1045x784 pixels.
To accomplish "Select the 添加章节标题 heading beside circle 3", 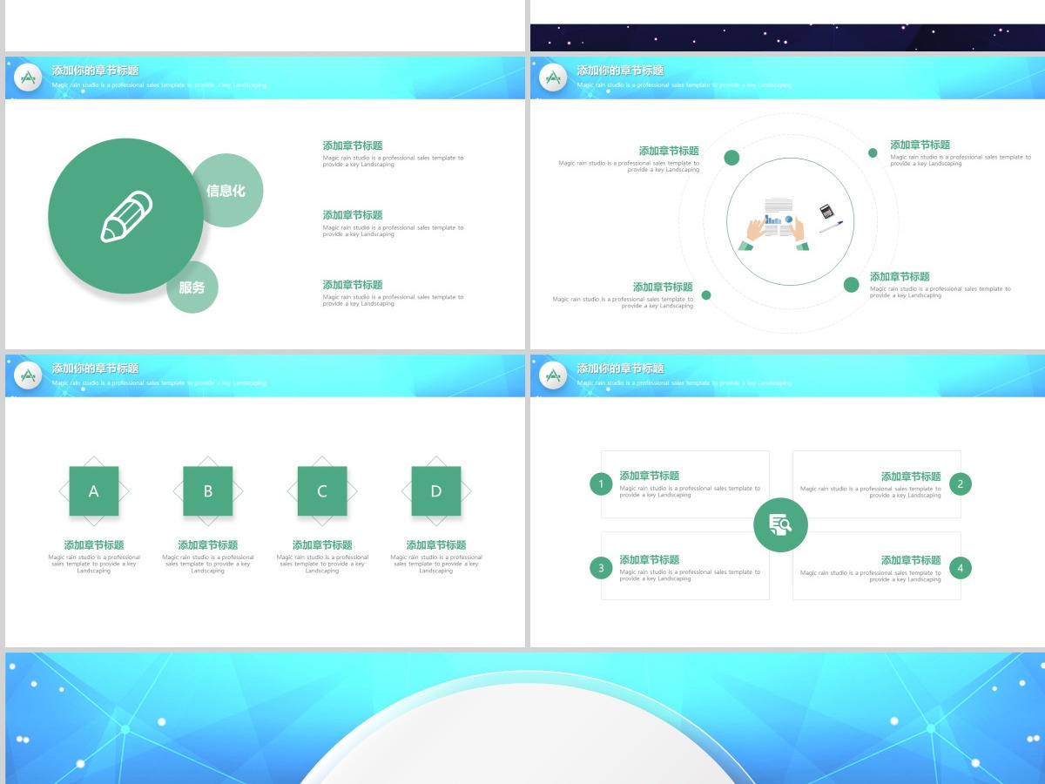I will [x=650, y=560].
